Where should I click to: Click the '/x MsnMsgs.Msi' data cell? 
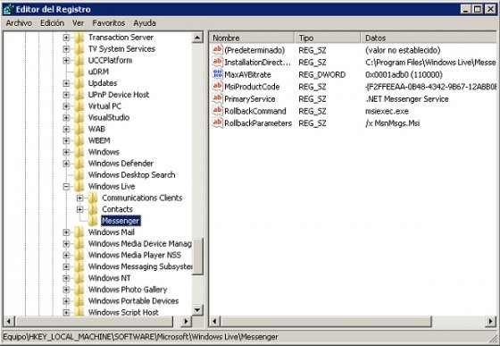pos(392,123)
